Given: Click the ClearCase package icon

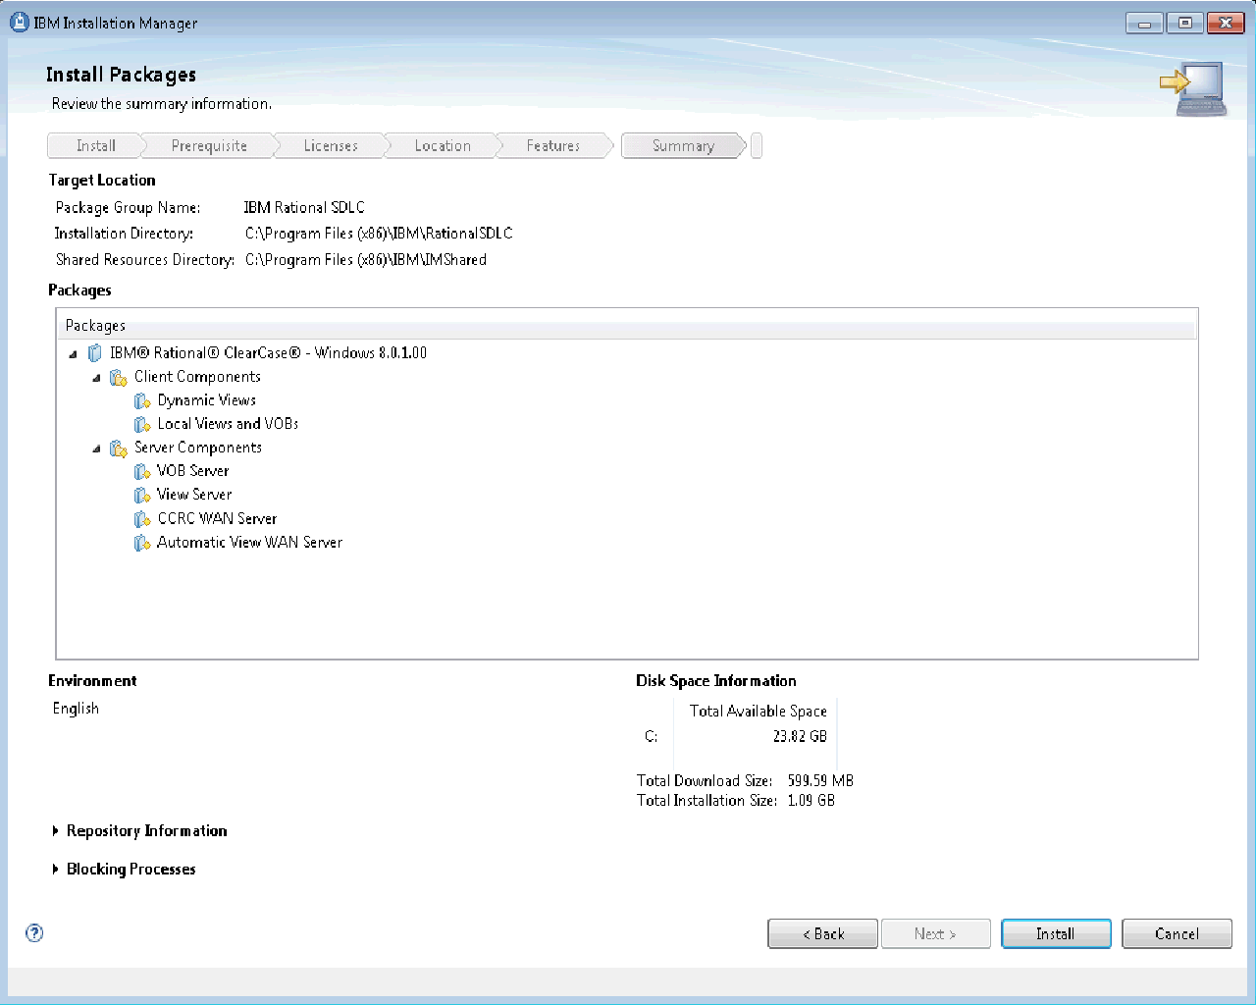Looking at the screenshot, I should (x=95, y=353).
